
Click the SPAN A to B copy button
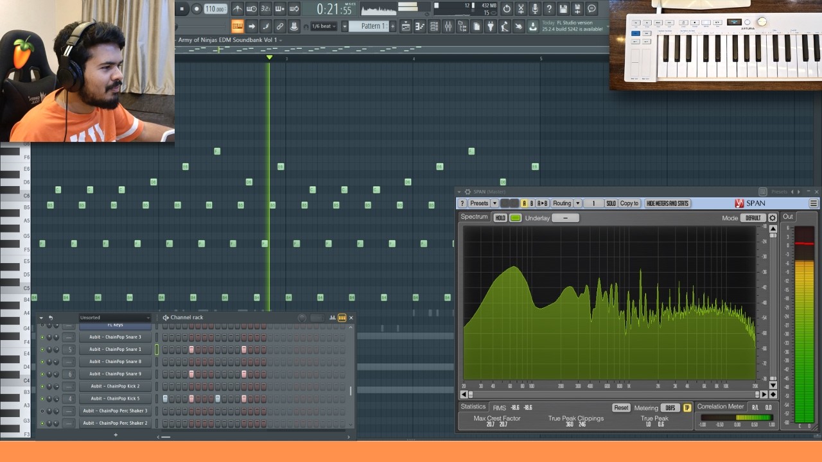543,203
